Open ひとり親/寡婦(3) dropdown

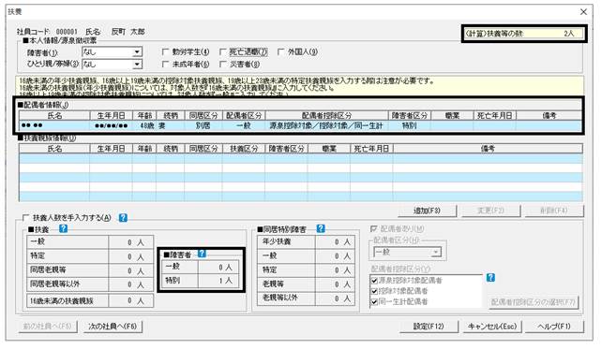point(137,64)
